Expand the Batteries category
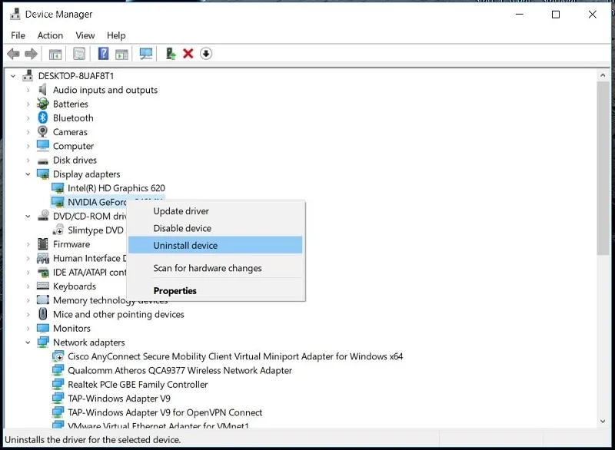 pyautogui.click(x=28, y=104)
